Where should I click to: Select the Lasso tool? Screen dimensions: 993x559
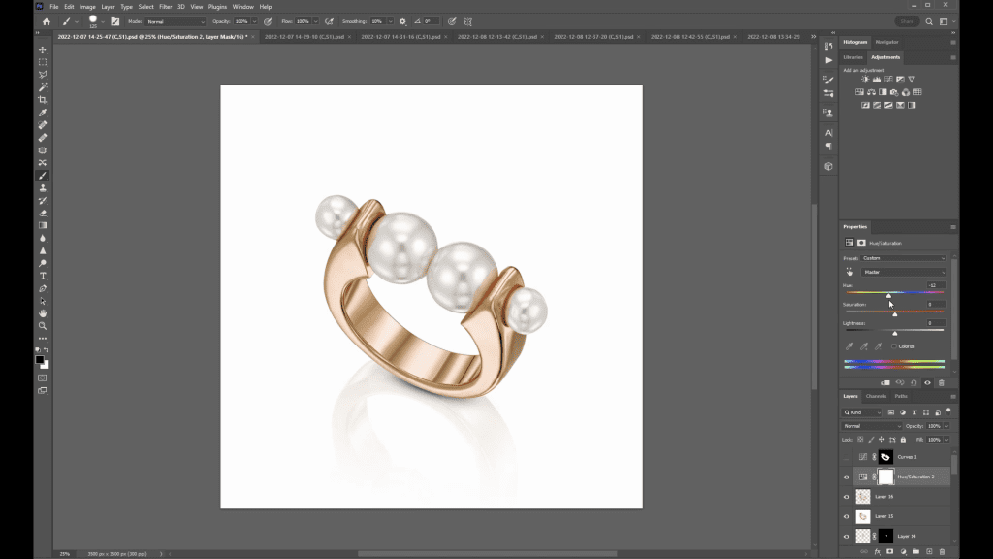click(x=43, y=75)
